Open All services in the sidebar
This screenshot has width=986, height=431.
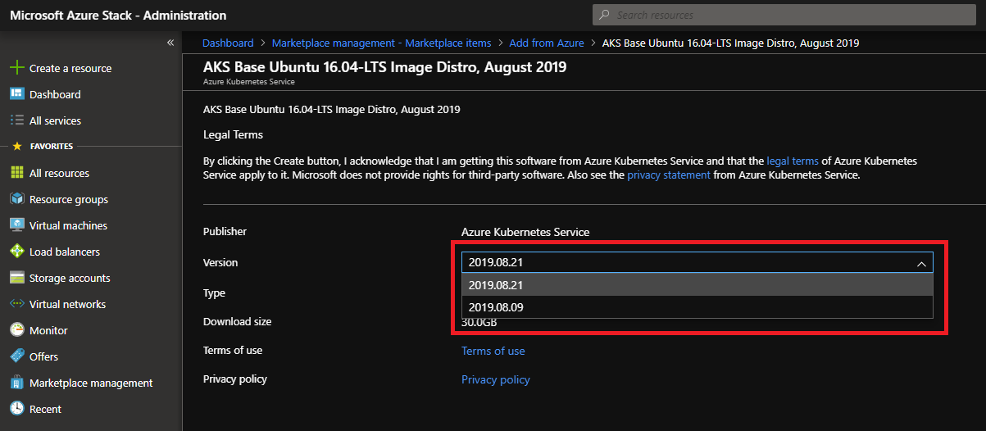(x=55, y=120)
